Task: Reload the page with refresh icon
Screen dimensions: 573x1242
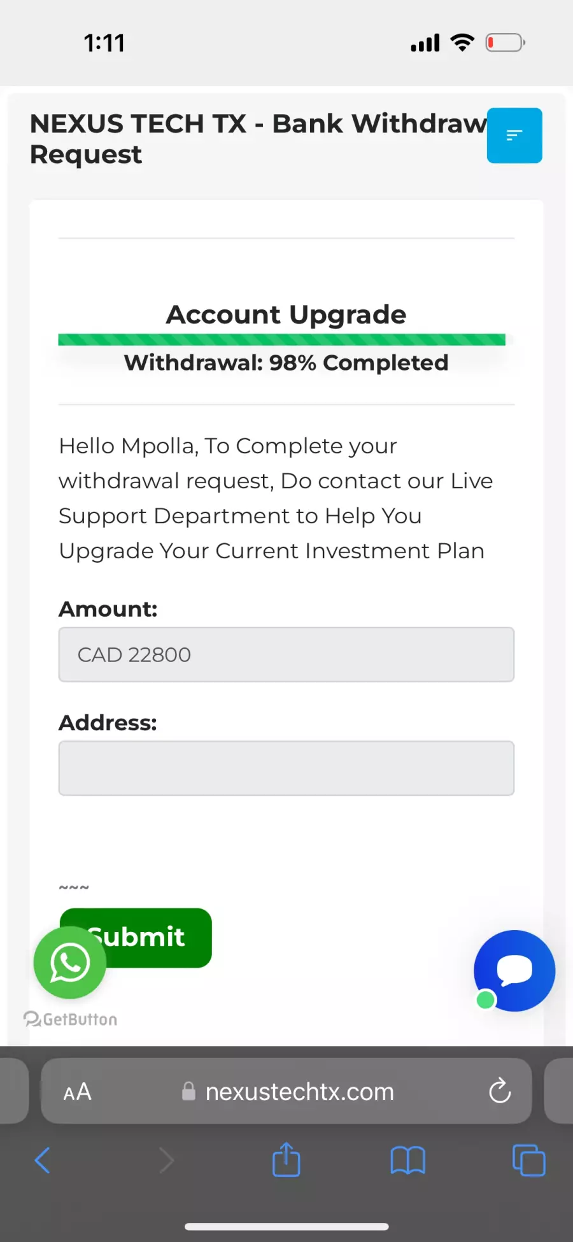Action: pos(500,1090)
